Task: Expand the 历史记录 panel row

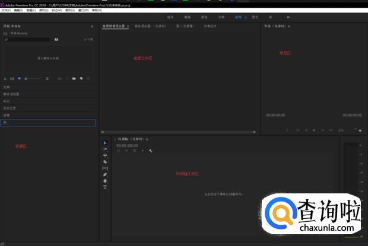Action: 48,108
